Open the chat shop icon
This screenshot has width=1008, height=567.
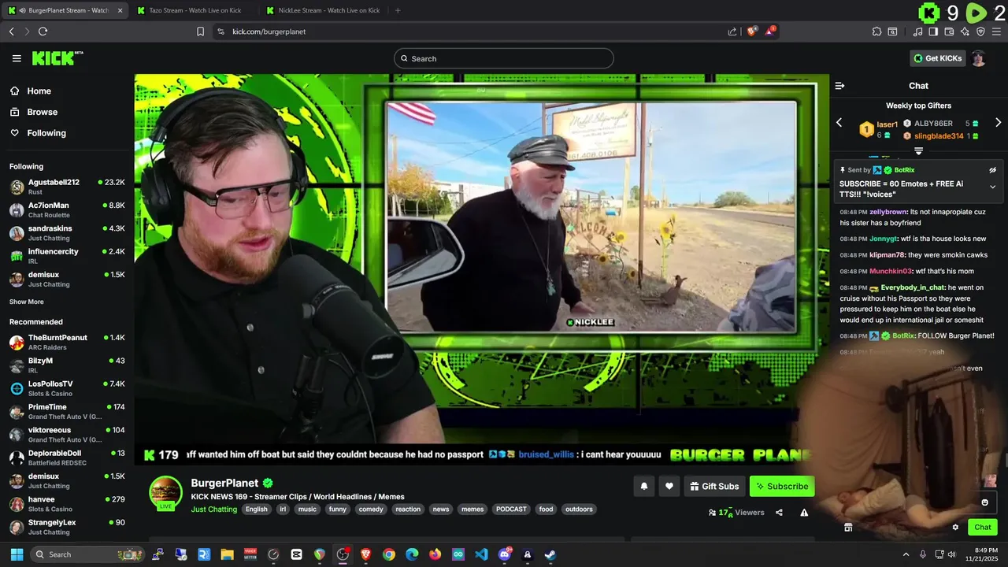coord(848,528)
